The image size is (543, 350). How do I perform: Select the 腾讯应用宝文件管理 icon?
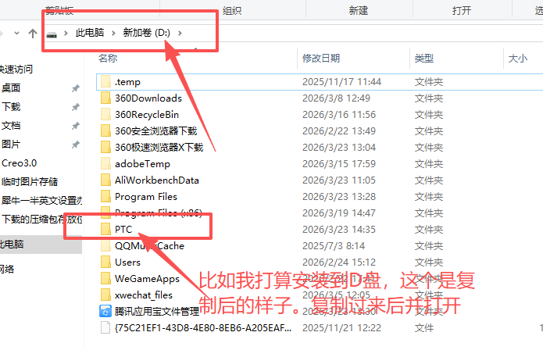105,311
